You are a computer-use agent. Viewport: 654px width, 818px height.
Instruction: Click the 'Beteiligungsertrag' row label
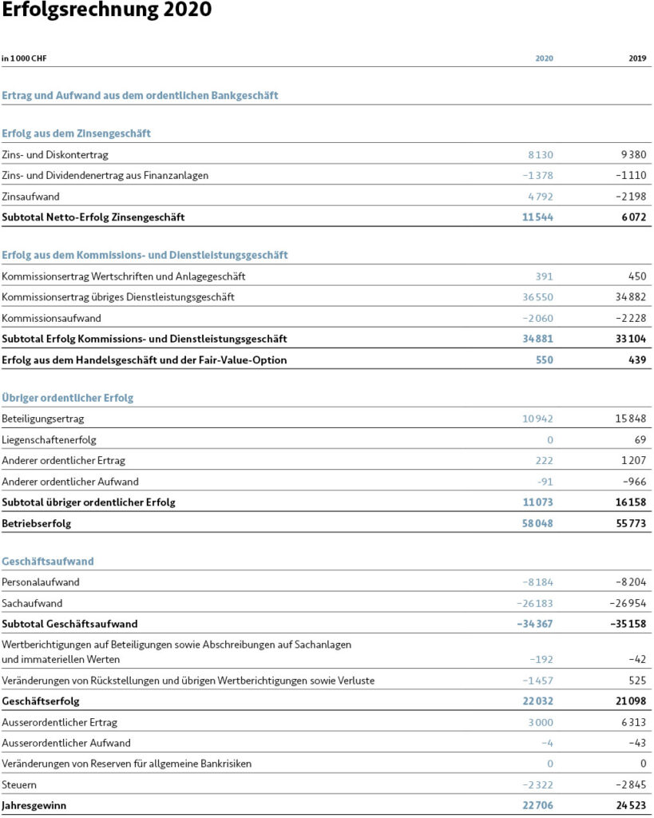coord(43,419)
